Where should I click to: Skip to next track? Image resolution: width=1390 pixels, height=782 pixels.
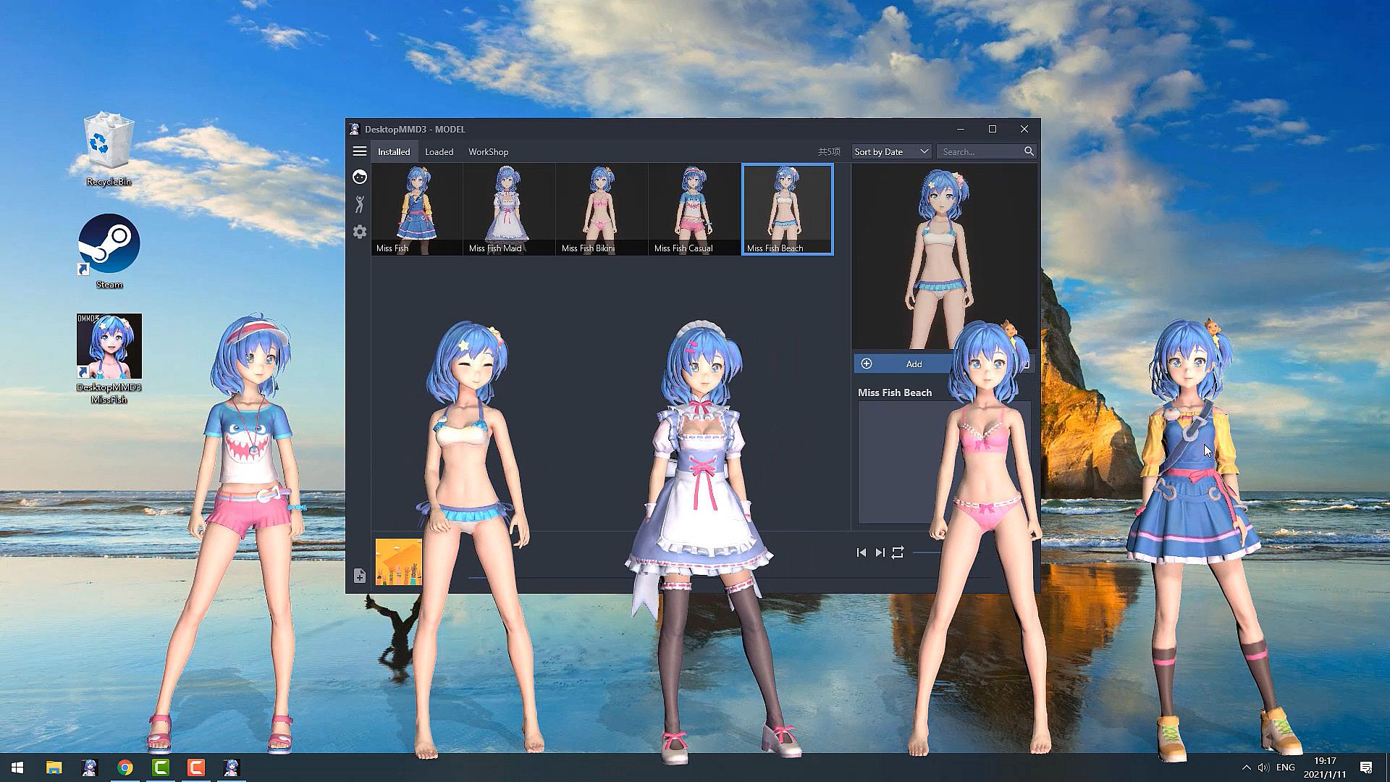coord(880,552)
